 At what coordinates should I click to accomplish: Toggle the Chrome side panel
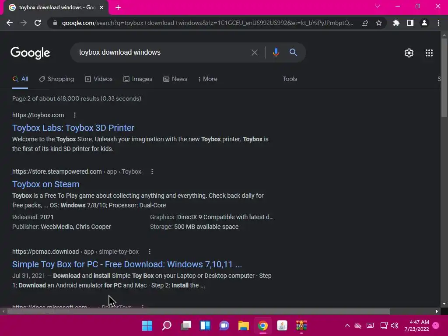pyautogui.click(x=410, y=23)
